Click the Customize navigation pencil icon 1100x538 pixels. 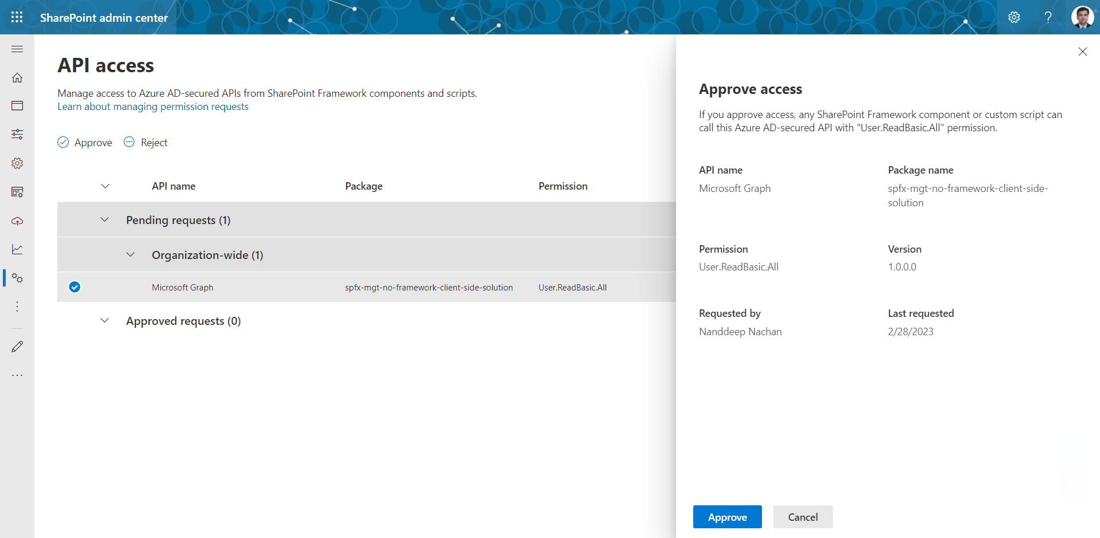tap(17, 347)
